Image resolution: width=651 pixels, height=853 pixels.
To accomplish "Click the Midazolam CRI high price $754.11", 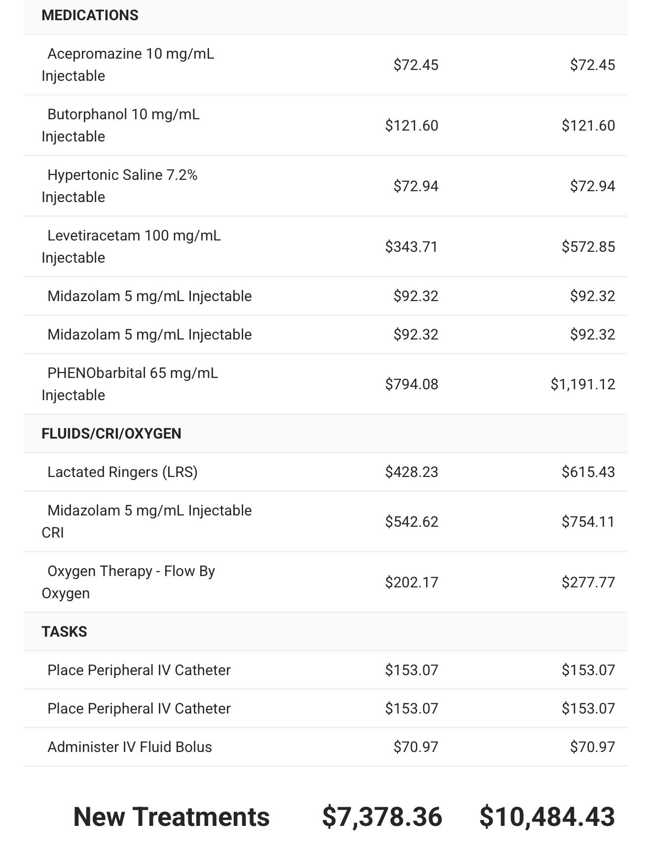I will point(588,521).
